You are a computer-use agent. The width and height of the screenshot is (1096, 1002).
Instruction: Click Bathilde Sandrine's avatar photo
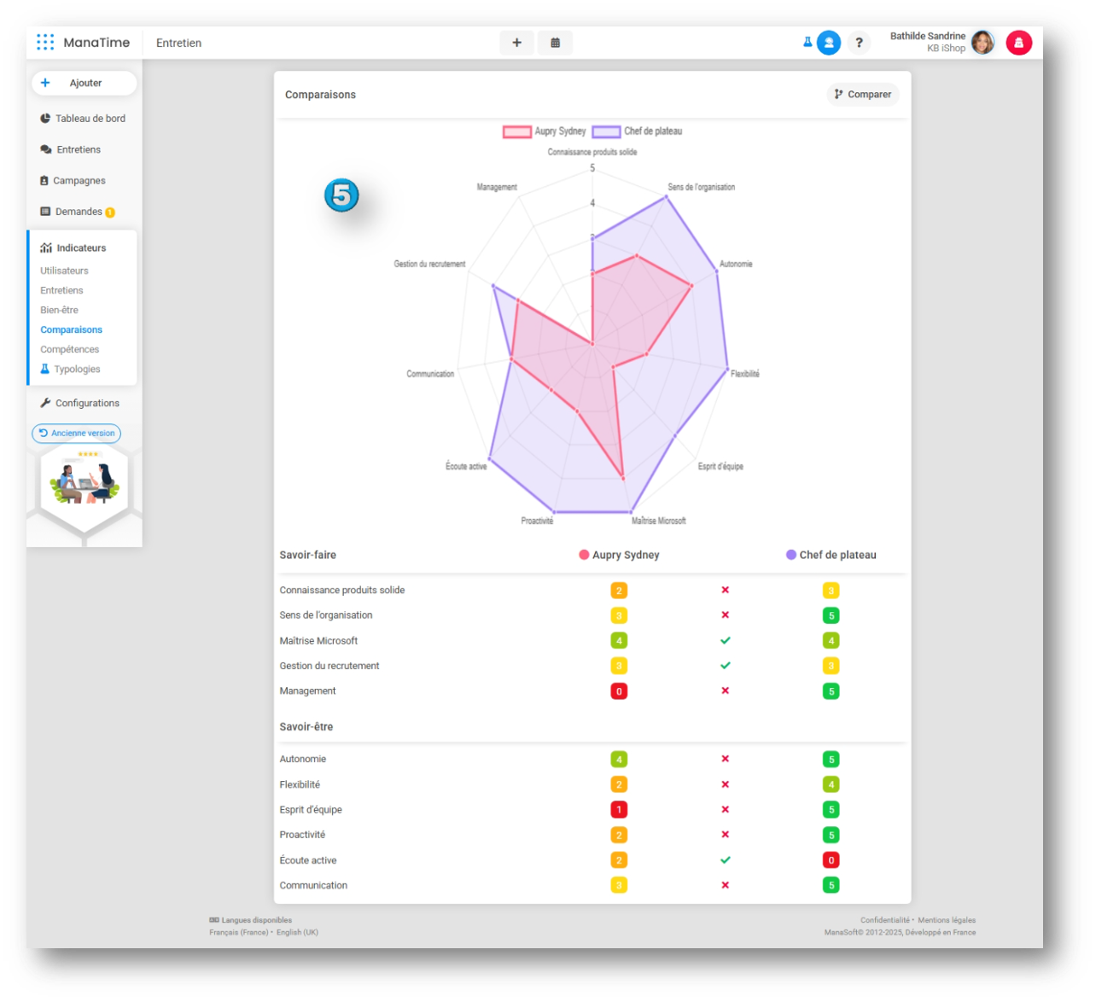pos(983,43)
